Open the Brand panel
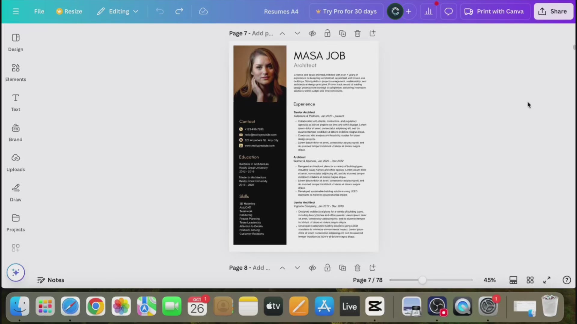Screen dimensions: 577x324 pyautogui.click(x=16, y=133)
